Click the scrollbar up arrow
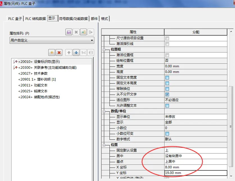 click(x=231, y=31)
